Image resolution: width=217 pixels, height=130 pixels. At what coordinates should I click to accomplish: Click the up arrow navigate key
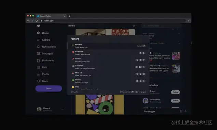(x=133, y=92)
